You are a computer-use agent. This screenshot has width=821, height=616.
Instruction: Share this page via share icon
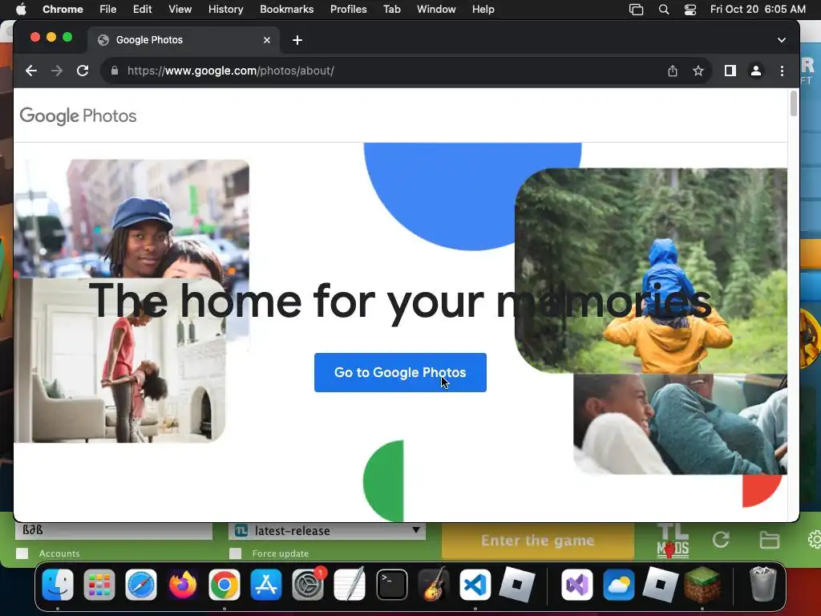coord(673,71)
